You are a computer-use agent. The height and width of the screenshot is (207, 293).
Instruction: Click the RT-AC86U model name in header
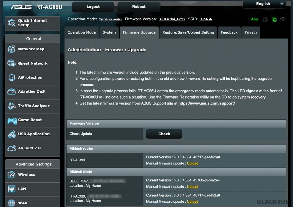[x=49, y=7]
